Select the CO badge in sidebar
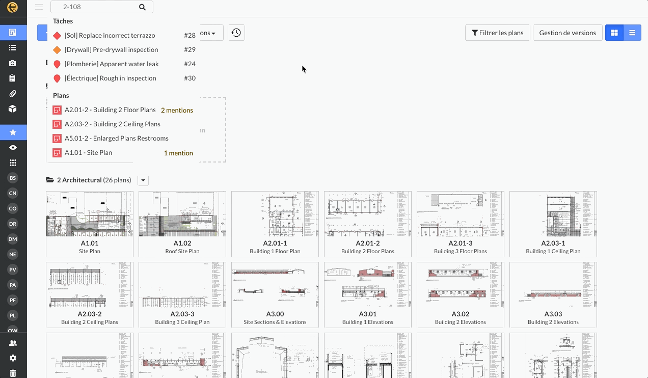 (13, 208)
